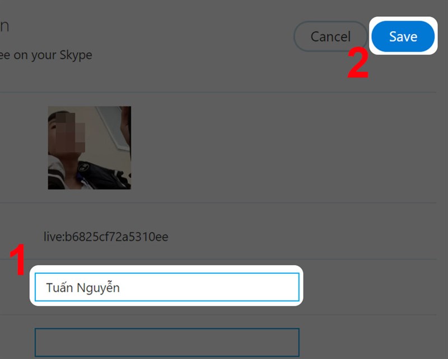The height and width of the screenshot is (359, 448).
Task: Click the empty field below the name
Action: click(167, 342)
